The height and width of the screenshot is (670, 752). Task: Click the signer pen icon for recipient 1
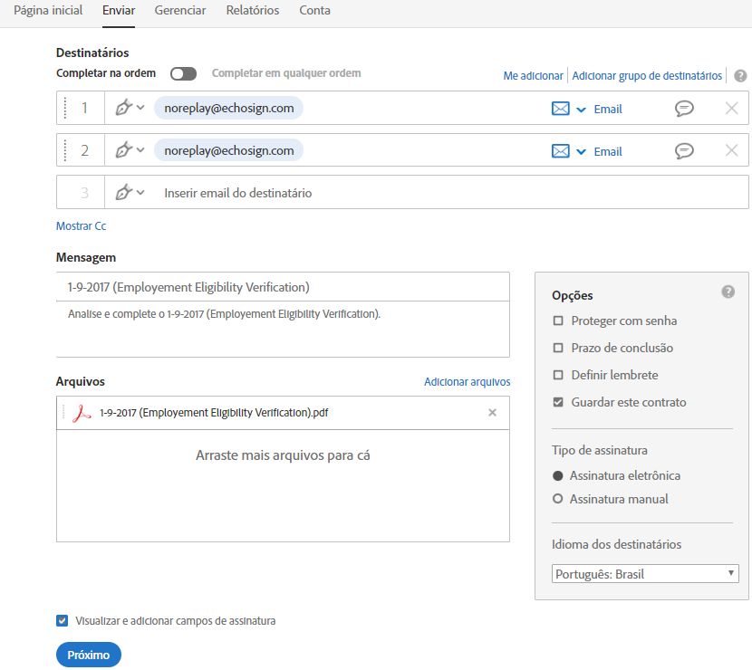[124, 108]
